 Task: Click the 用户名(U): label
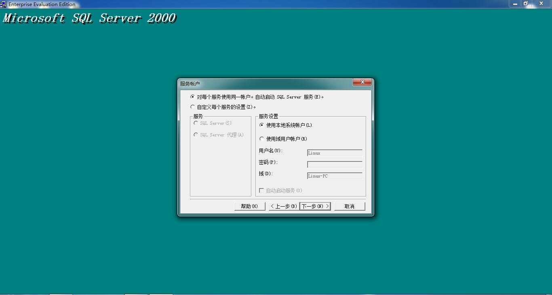271,151
